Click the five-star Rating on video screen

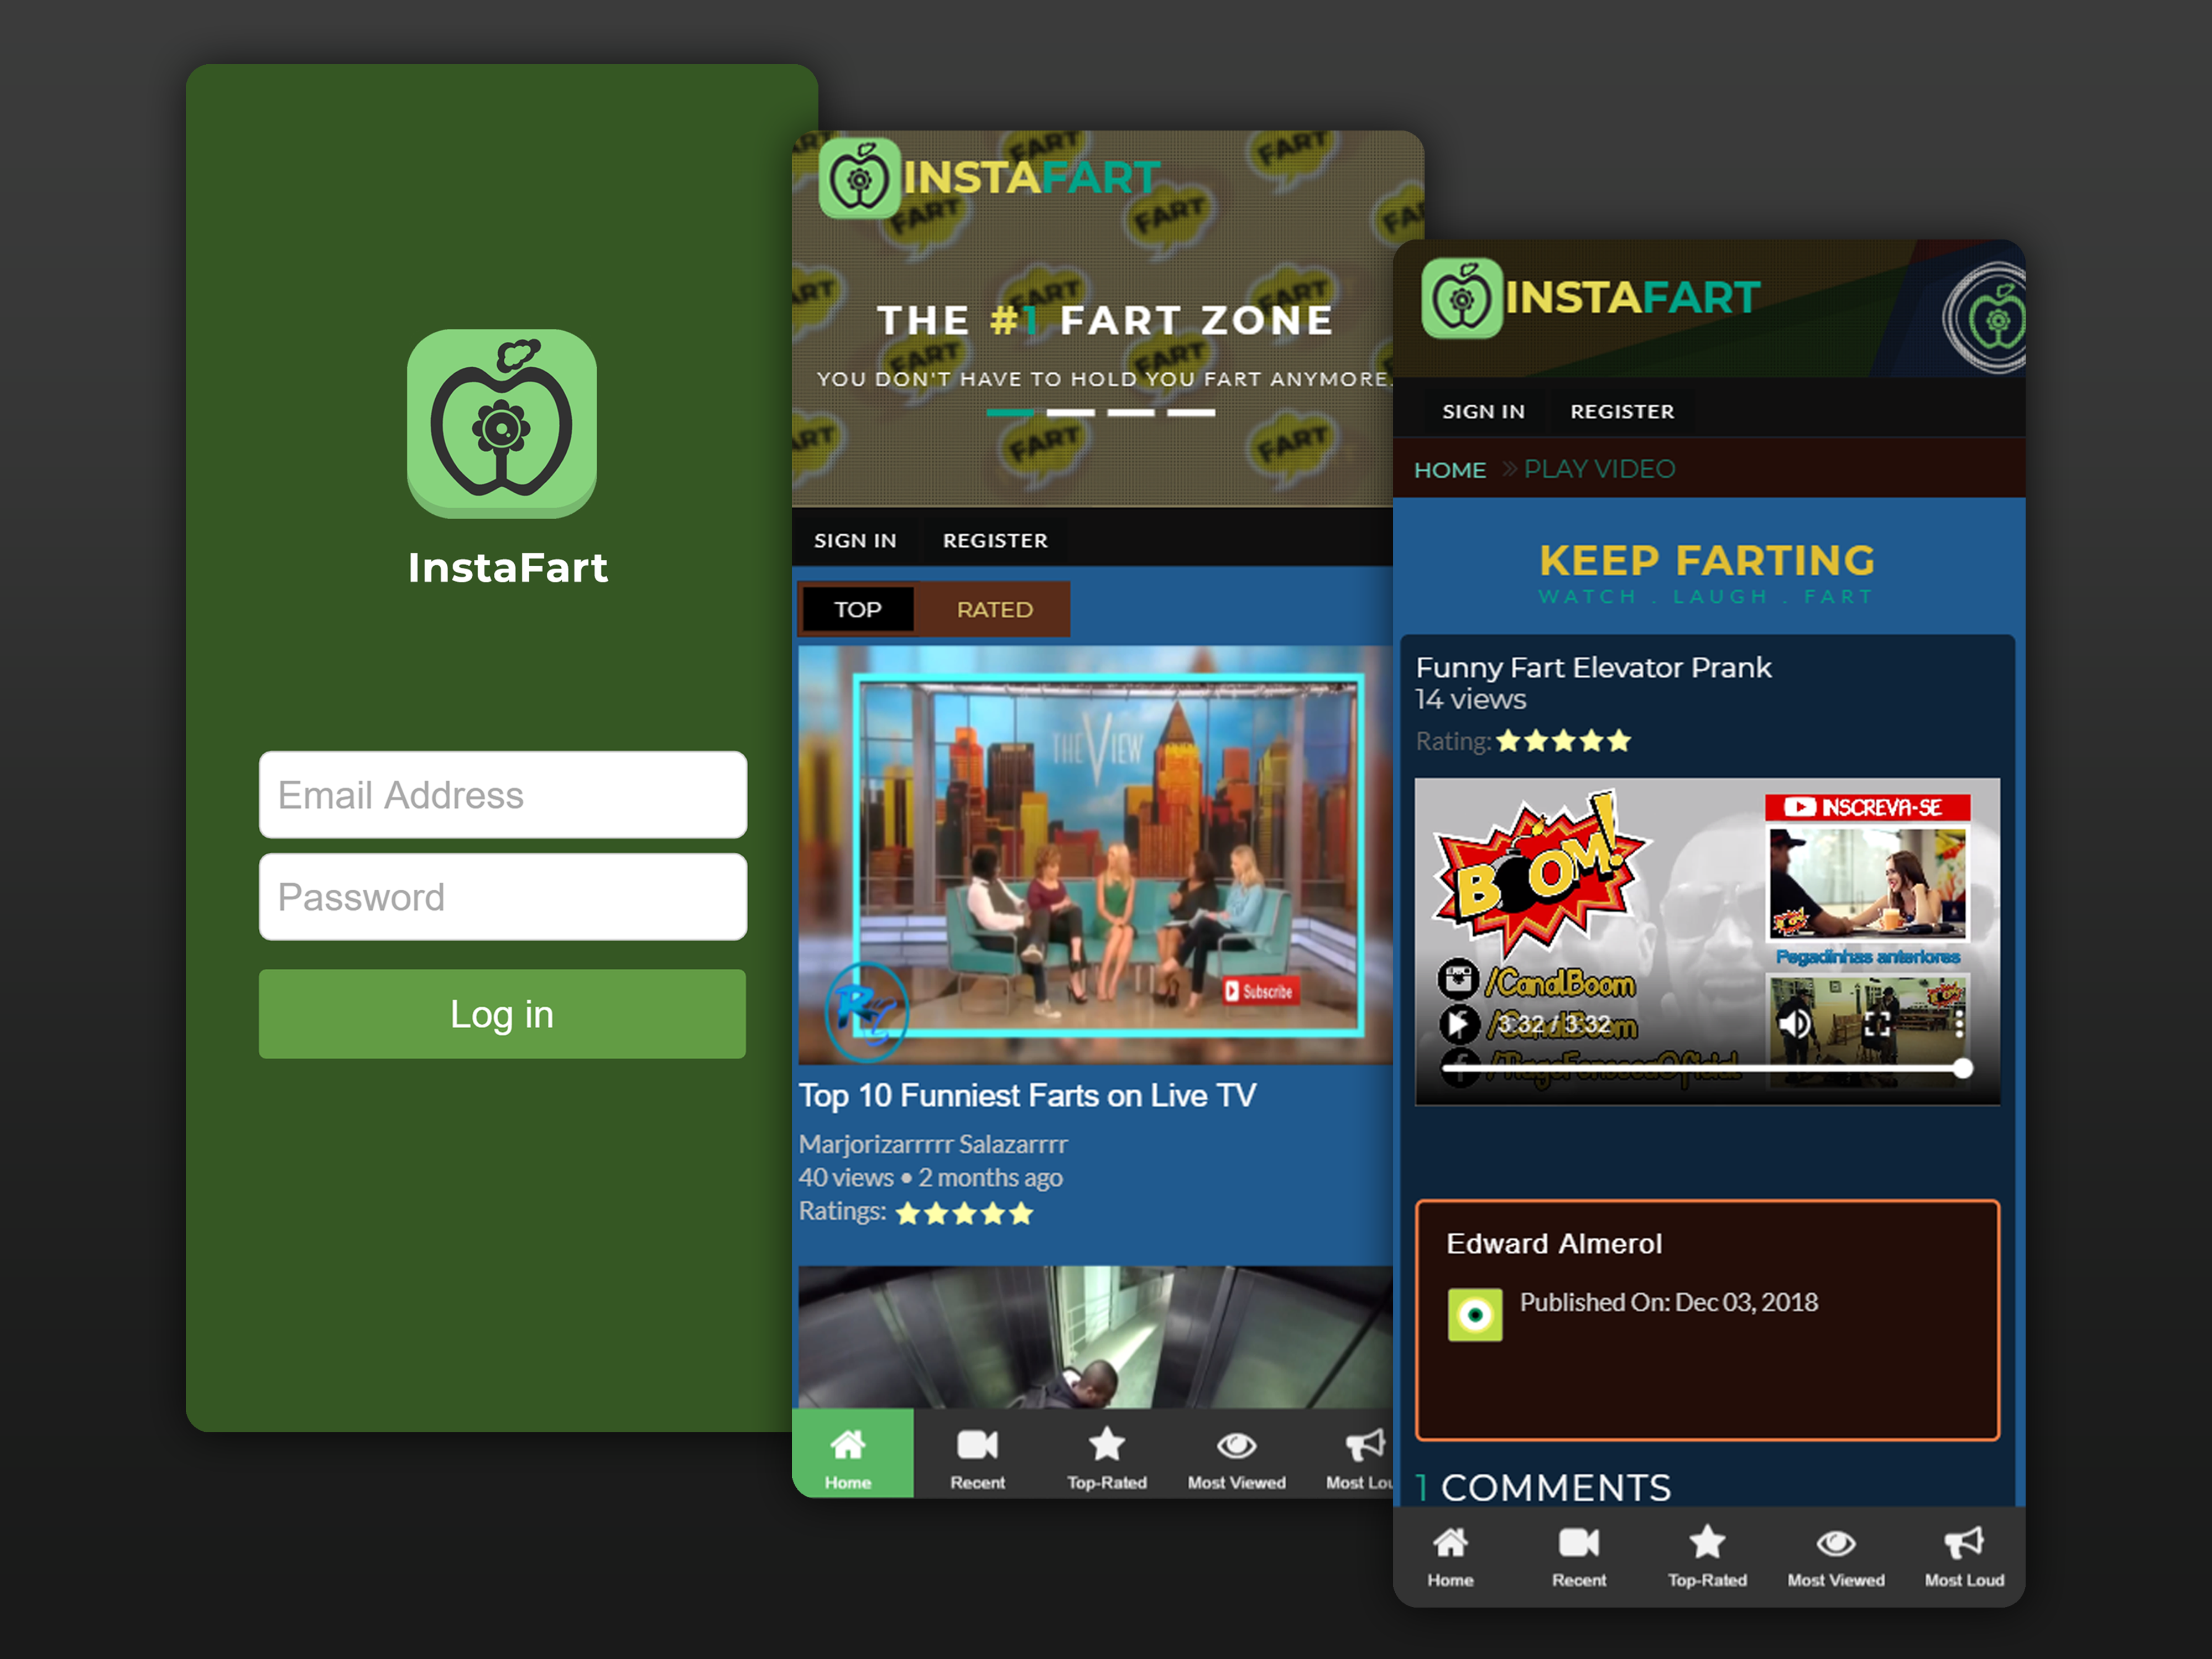(x=1564, y=741)
